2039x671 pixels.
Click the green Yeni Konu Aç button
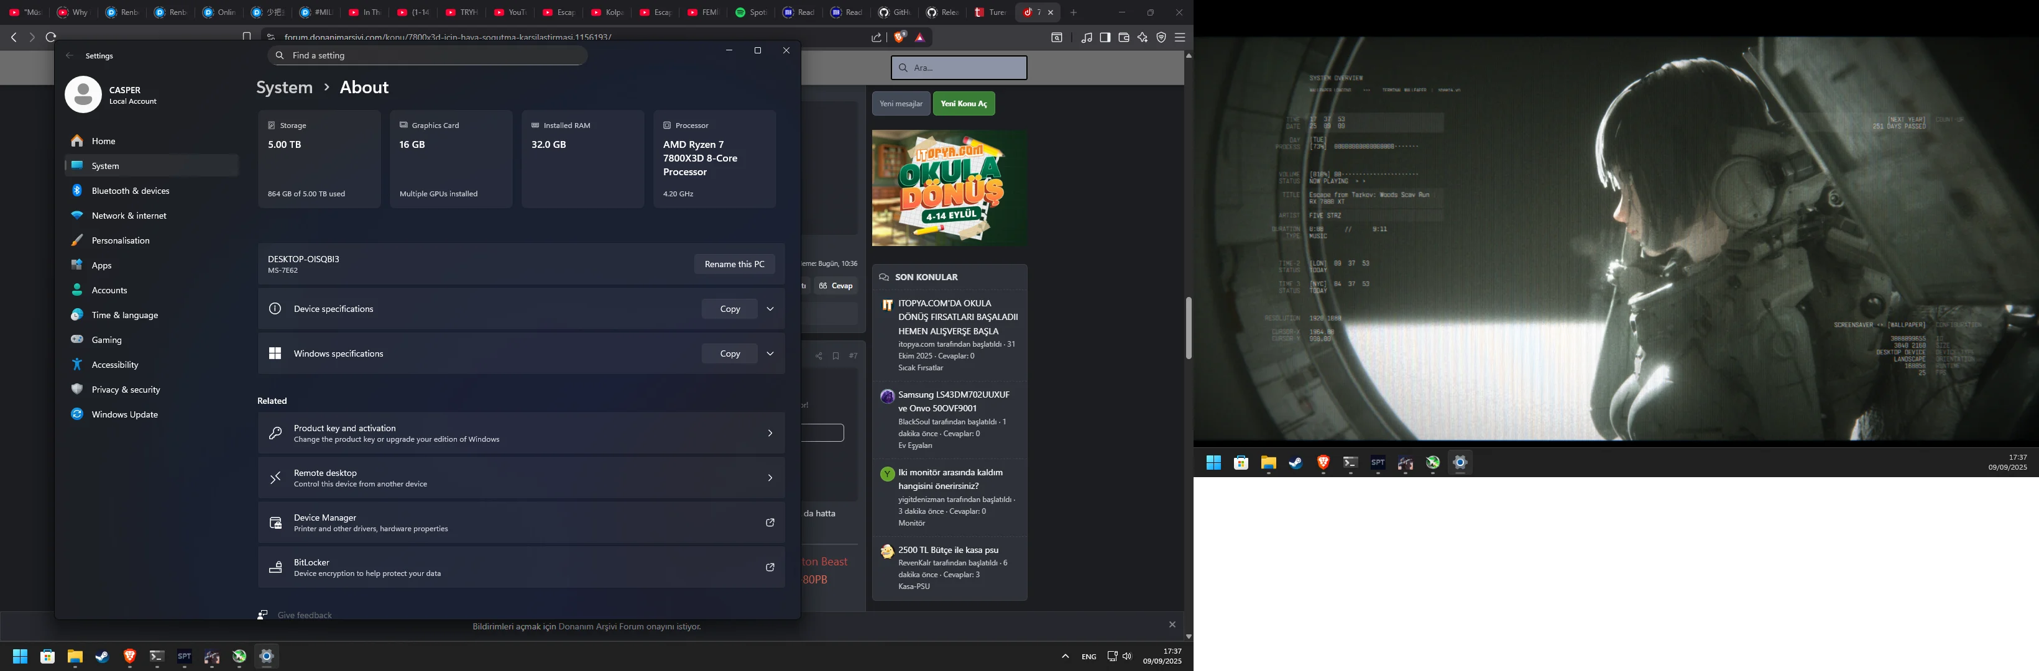pos(964,104)
